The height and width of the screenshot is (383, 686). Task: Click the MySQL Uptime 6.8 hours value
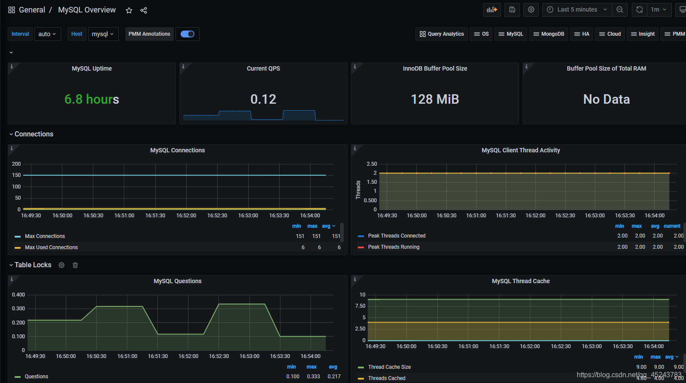pyautogui.click(x=92, y=99)
